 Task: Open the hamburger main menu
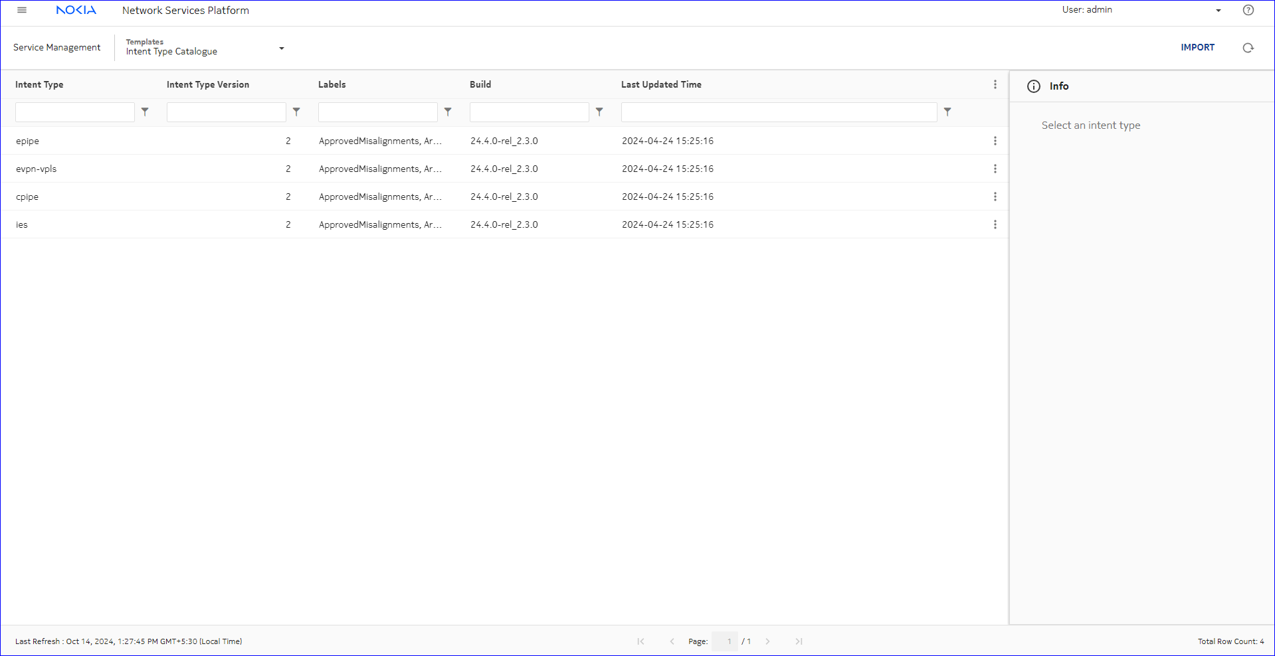click(22, 10)
